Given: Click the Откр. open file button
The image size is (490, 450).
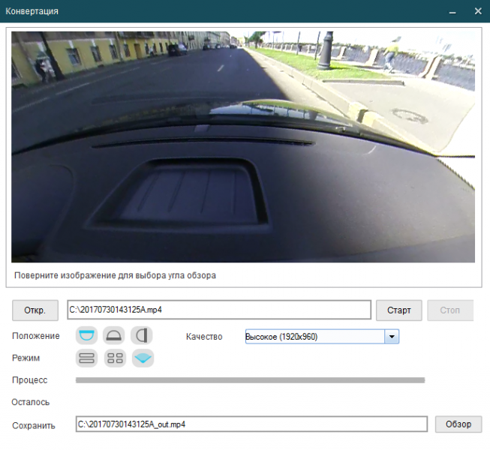Looking at the screenshot, I should coord(35,310).
